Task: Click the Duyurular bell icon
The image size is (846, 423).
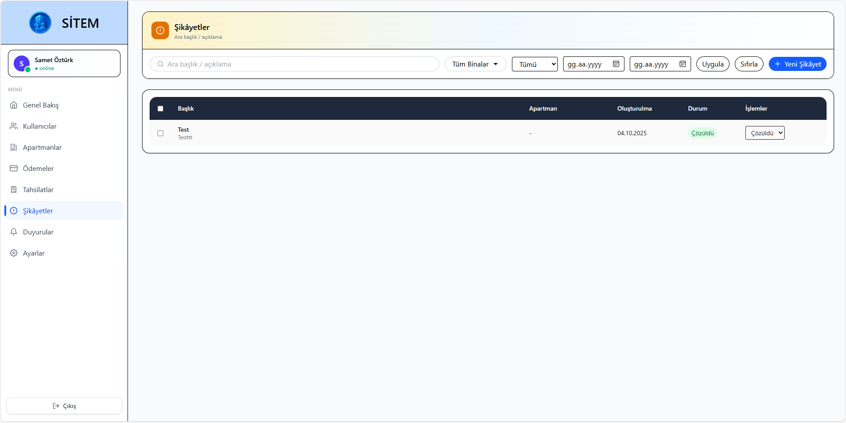Action: (14, 232)
